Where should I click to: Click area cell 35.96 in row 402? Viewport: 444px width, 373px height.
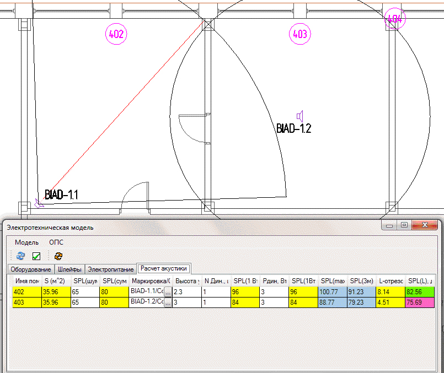click(x=56, y=292)
